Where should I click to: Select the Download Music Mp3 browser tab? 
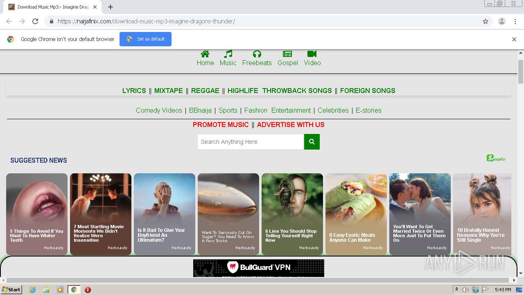coord(53,7)
